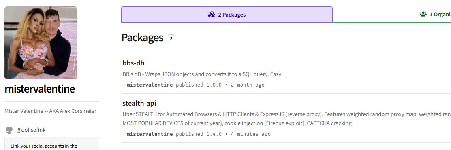Open the 2 Packages tab
The height and width of the screenshot is (150, 451).
pyautogui.click(x=227, y=15)
